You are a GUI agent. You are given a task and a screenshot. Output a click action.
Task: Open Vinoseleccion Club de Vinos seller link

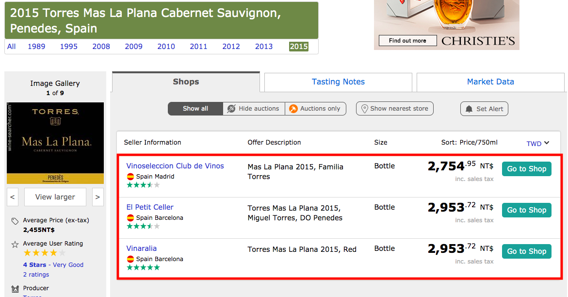pos(175,166)
